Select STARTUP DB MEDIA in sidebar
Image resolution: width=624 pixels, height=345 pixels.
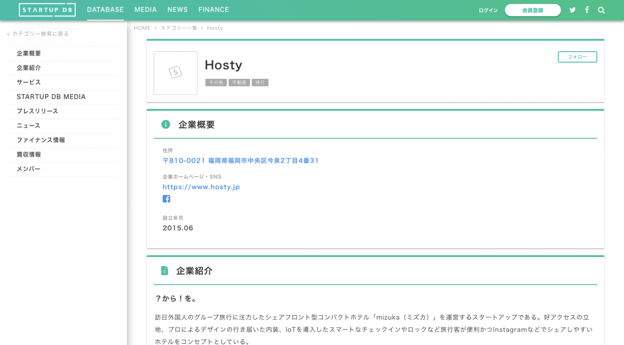[x=63, y=97]
